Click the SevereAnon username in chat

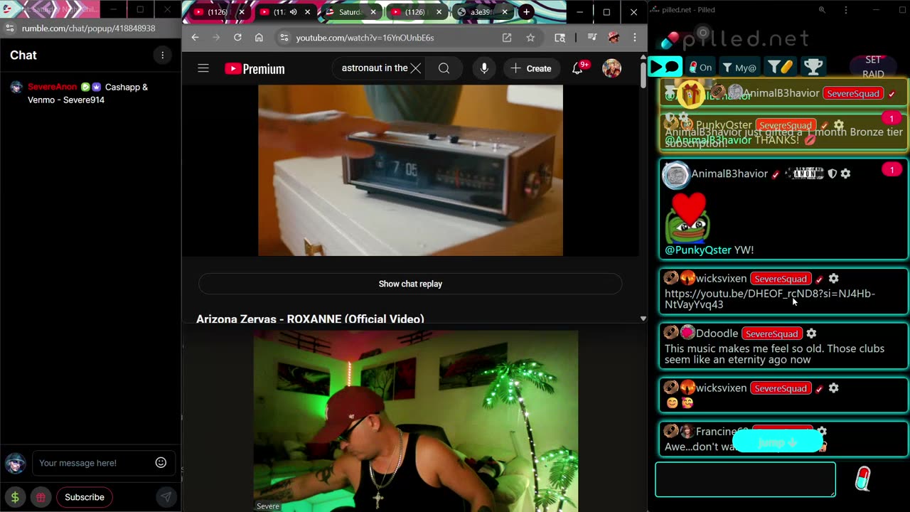(x=52, y=87)
